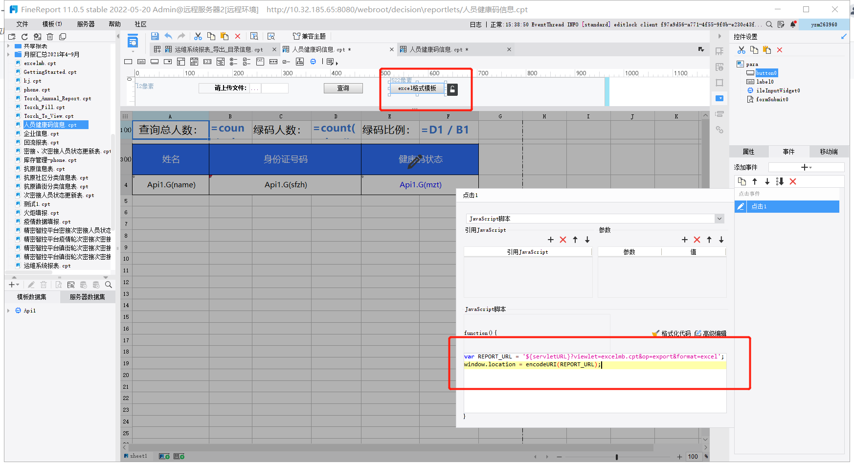Click the 查询 button in parameter pane
Screen dimensions: 854x466
click(343, 88)
